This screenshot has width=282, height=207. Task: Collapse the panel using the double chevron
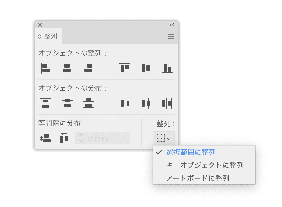pyautogui.click(x=172, y=25)
